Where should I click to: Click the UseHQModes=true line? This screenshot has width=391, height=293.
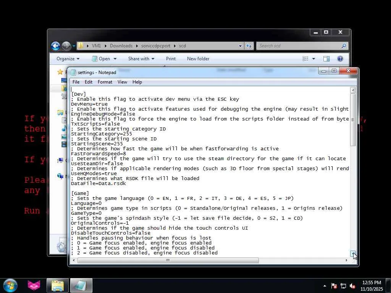[x=94, y=174]
